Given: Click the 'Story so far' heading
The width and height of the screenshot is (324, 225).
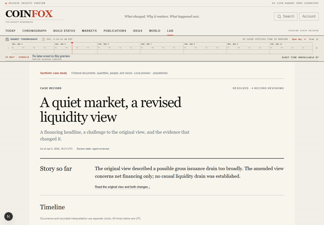Looking at the screenshot, I should point(56,169).
